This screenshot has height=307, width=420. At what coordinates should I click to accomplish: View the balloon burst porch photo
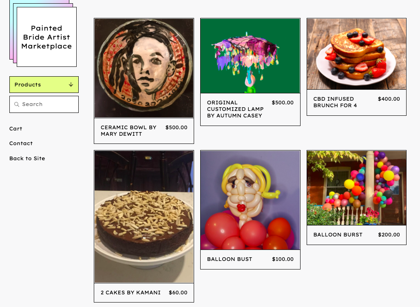[356, 188]
